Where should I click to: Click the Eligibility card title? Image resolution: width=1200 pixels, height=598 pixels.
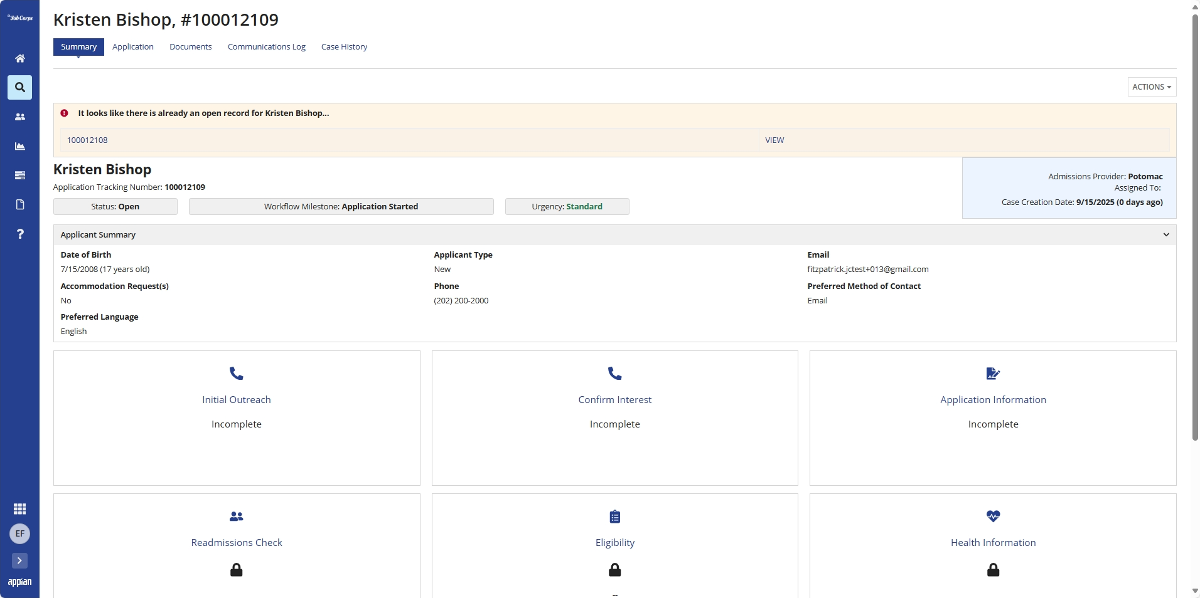615,543
